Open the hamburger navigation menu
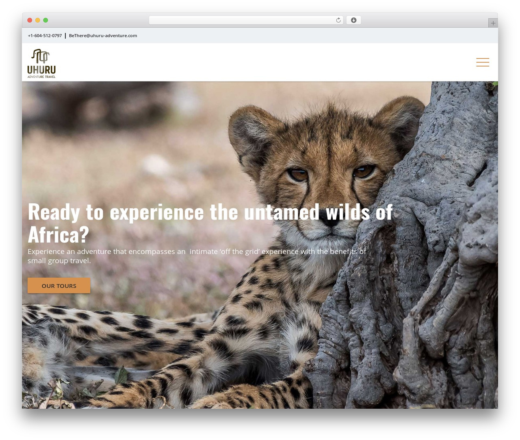The width and height of the screenshot is (520, 440). coord(483,62)
